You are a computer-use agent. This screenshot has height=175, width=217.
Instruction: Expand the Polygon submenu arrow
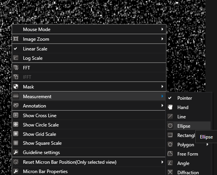207,144
